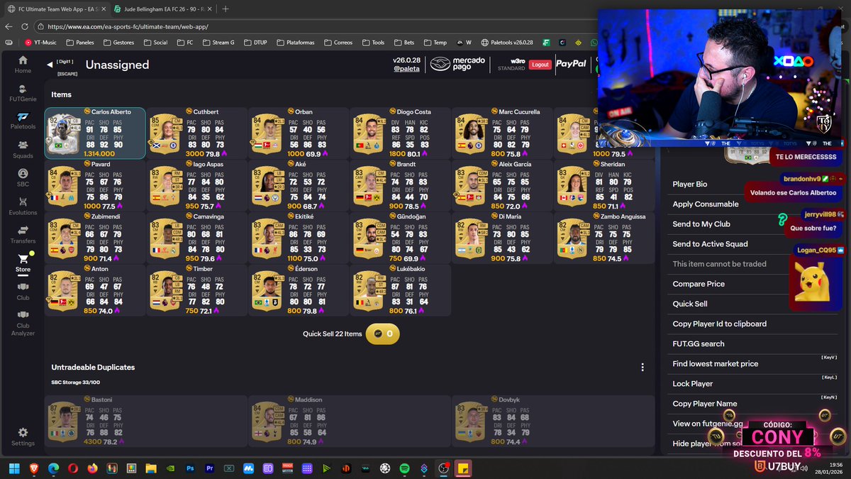
Task: Open the Plataformas bookmark folder
Action: click(295, 43)
